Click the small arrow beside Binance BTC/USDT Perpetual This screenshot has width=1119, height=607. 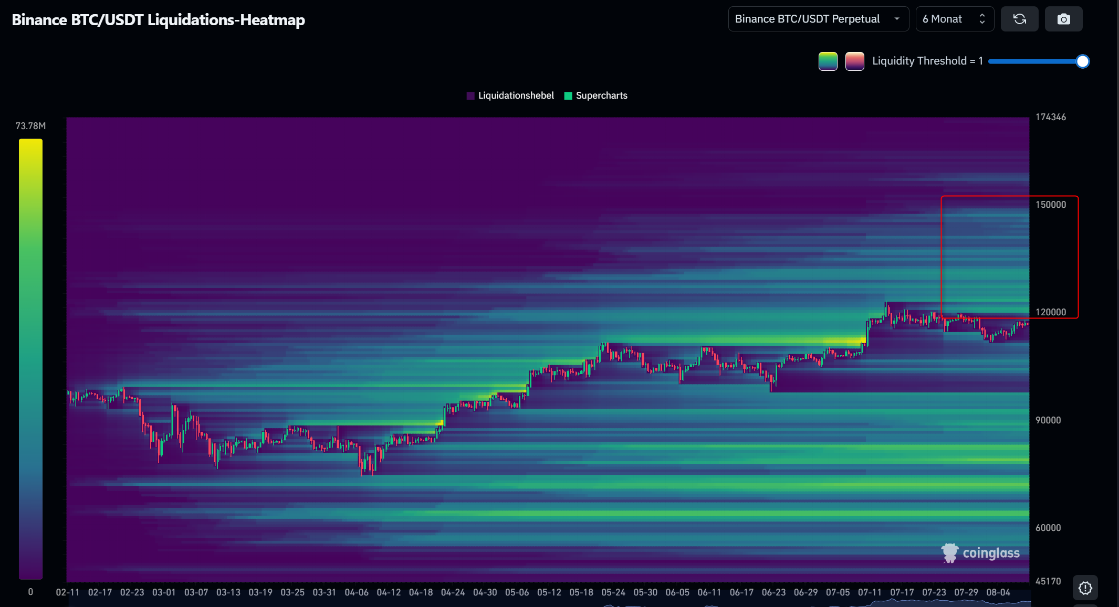897,19
